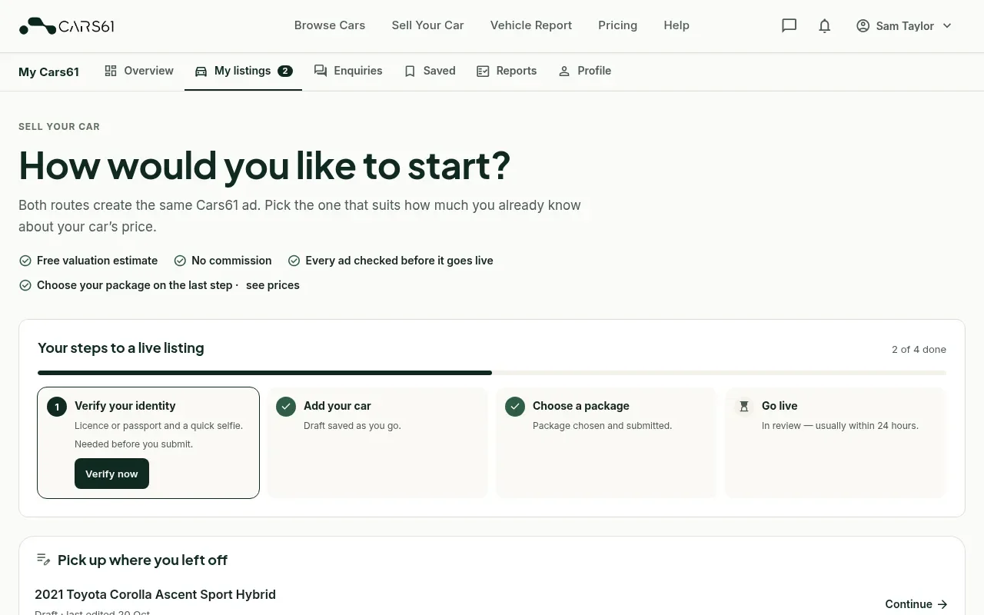
Task: Click Continue for the Toyota Corolla draft
Action: point(916,604)
